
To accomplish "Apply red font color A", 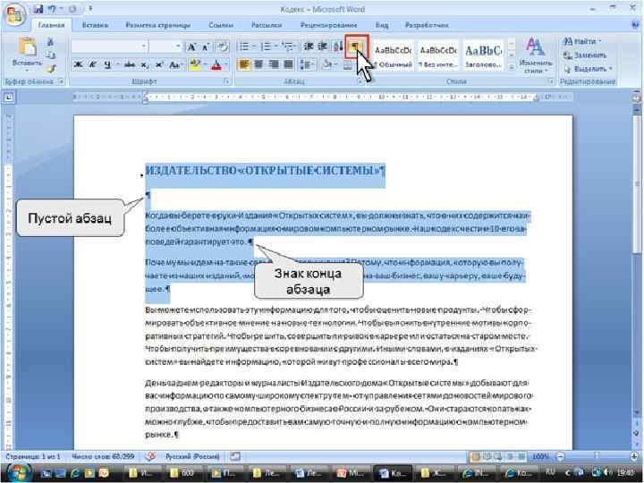I will click(x=216, y=64).
